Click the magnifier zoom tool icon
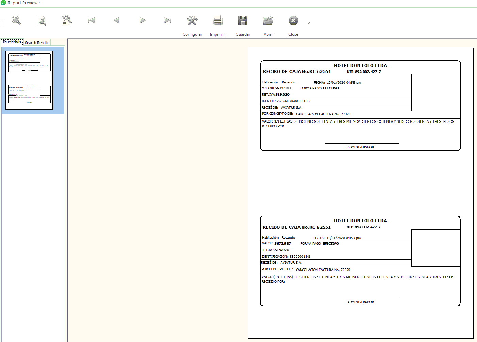The height and width of the screenshot is (342, 477). pyautogui.click(x=16, y=21)
